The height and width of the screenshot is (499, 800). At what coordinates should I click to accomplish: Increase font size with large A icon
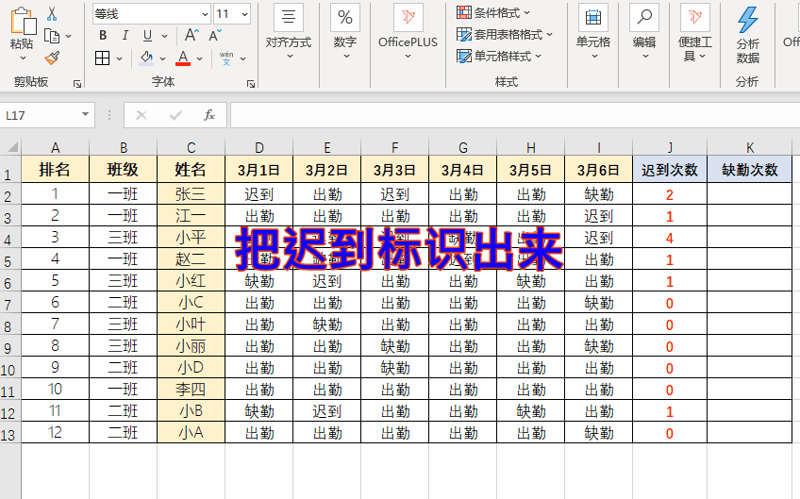(x=192, y=35)
